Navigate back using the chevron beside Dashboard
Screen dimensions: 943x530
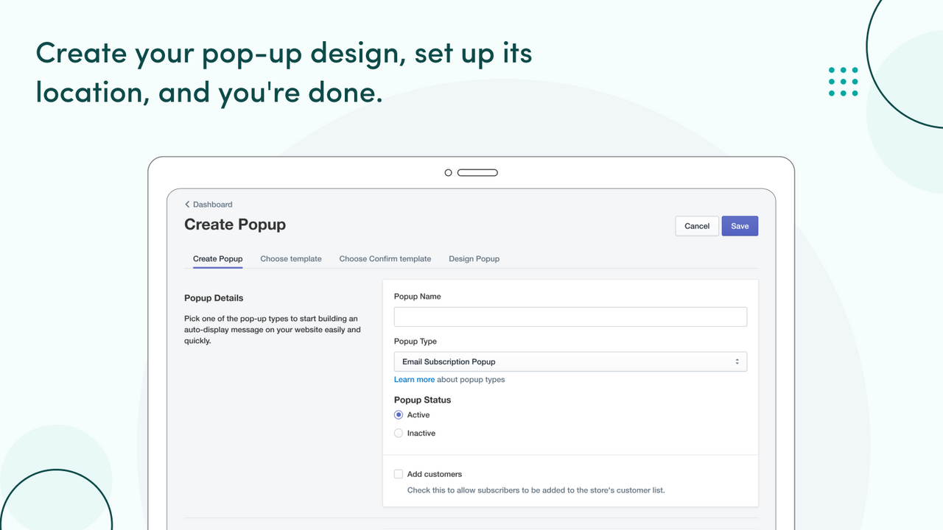pos(187,204)
